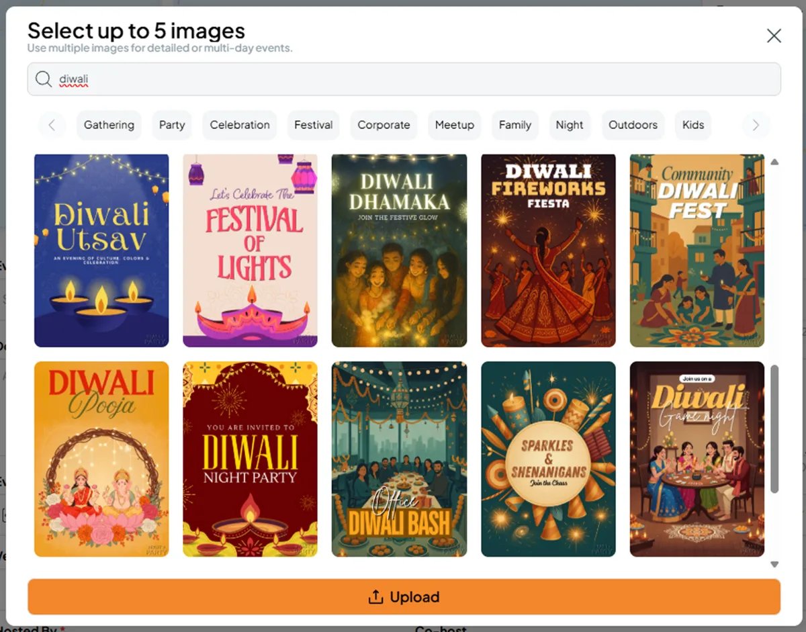Select the Office Diwali Bash image

[399, 459]
